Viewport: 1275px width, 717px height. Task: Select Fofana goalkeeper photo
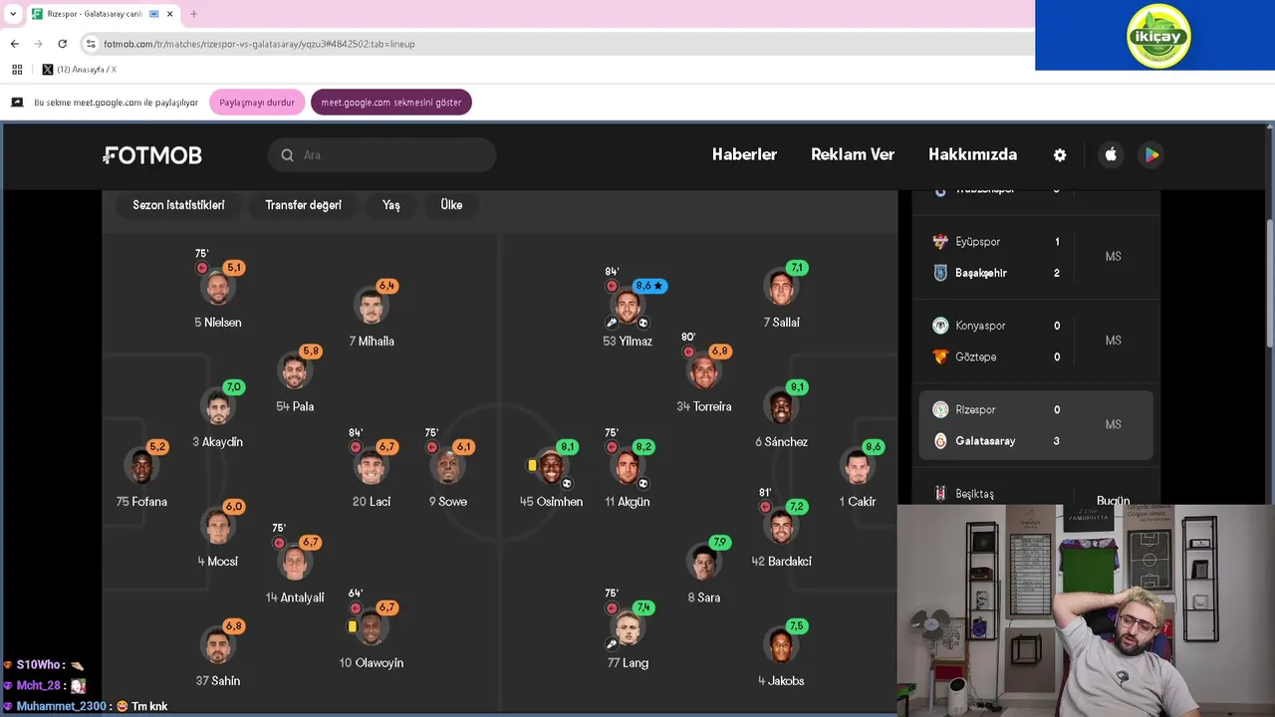coord(141,467)
